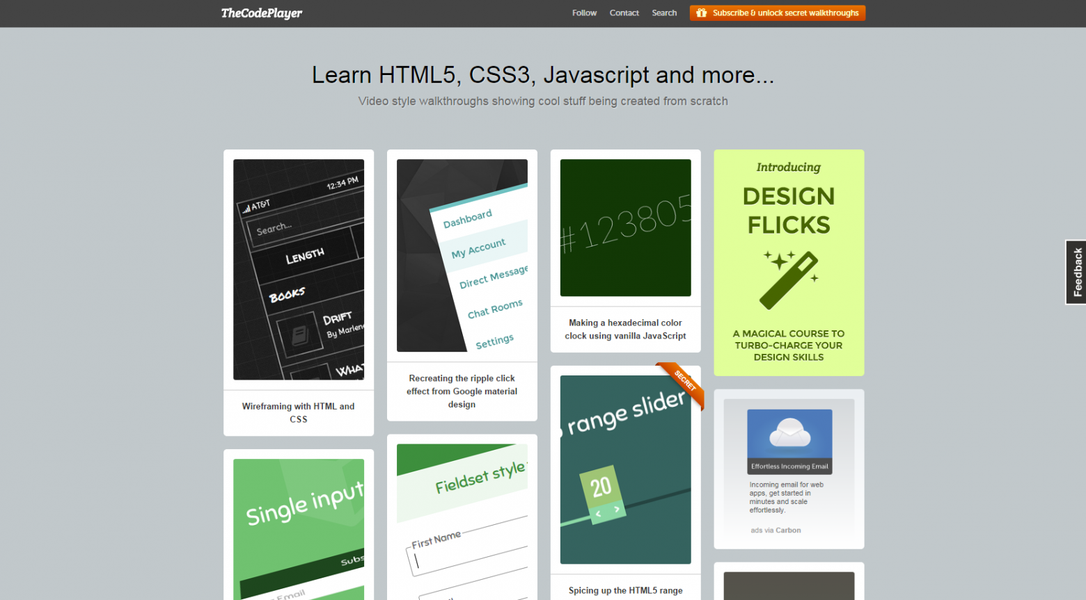
Task: Click 'Recreating the ripple click effect' title
Action: 462,391
